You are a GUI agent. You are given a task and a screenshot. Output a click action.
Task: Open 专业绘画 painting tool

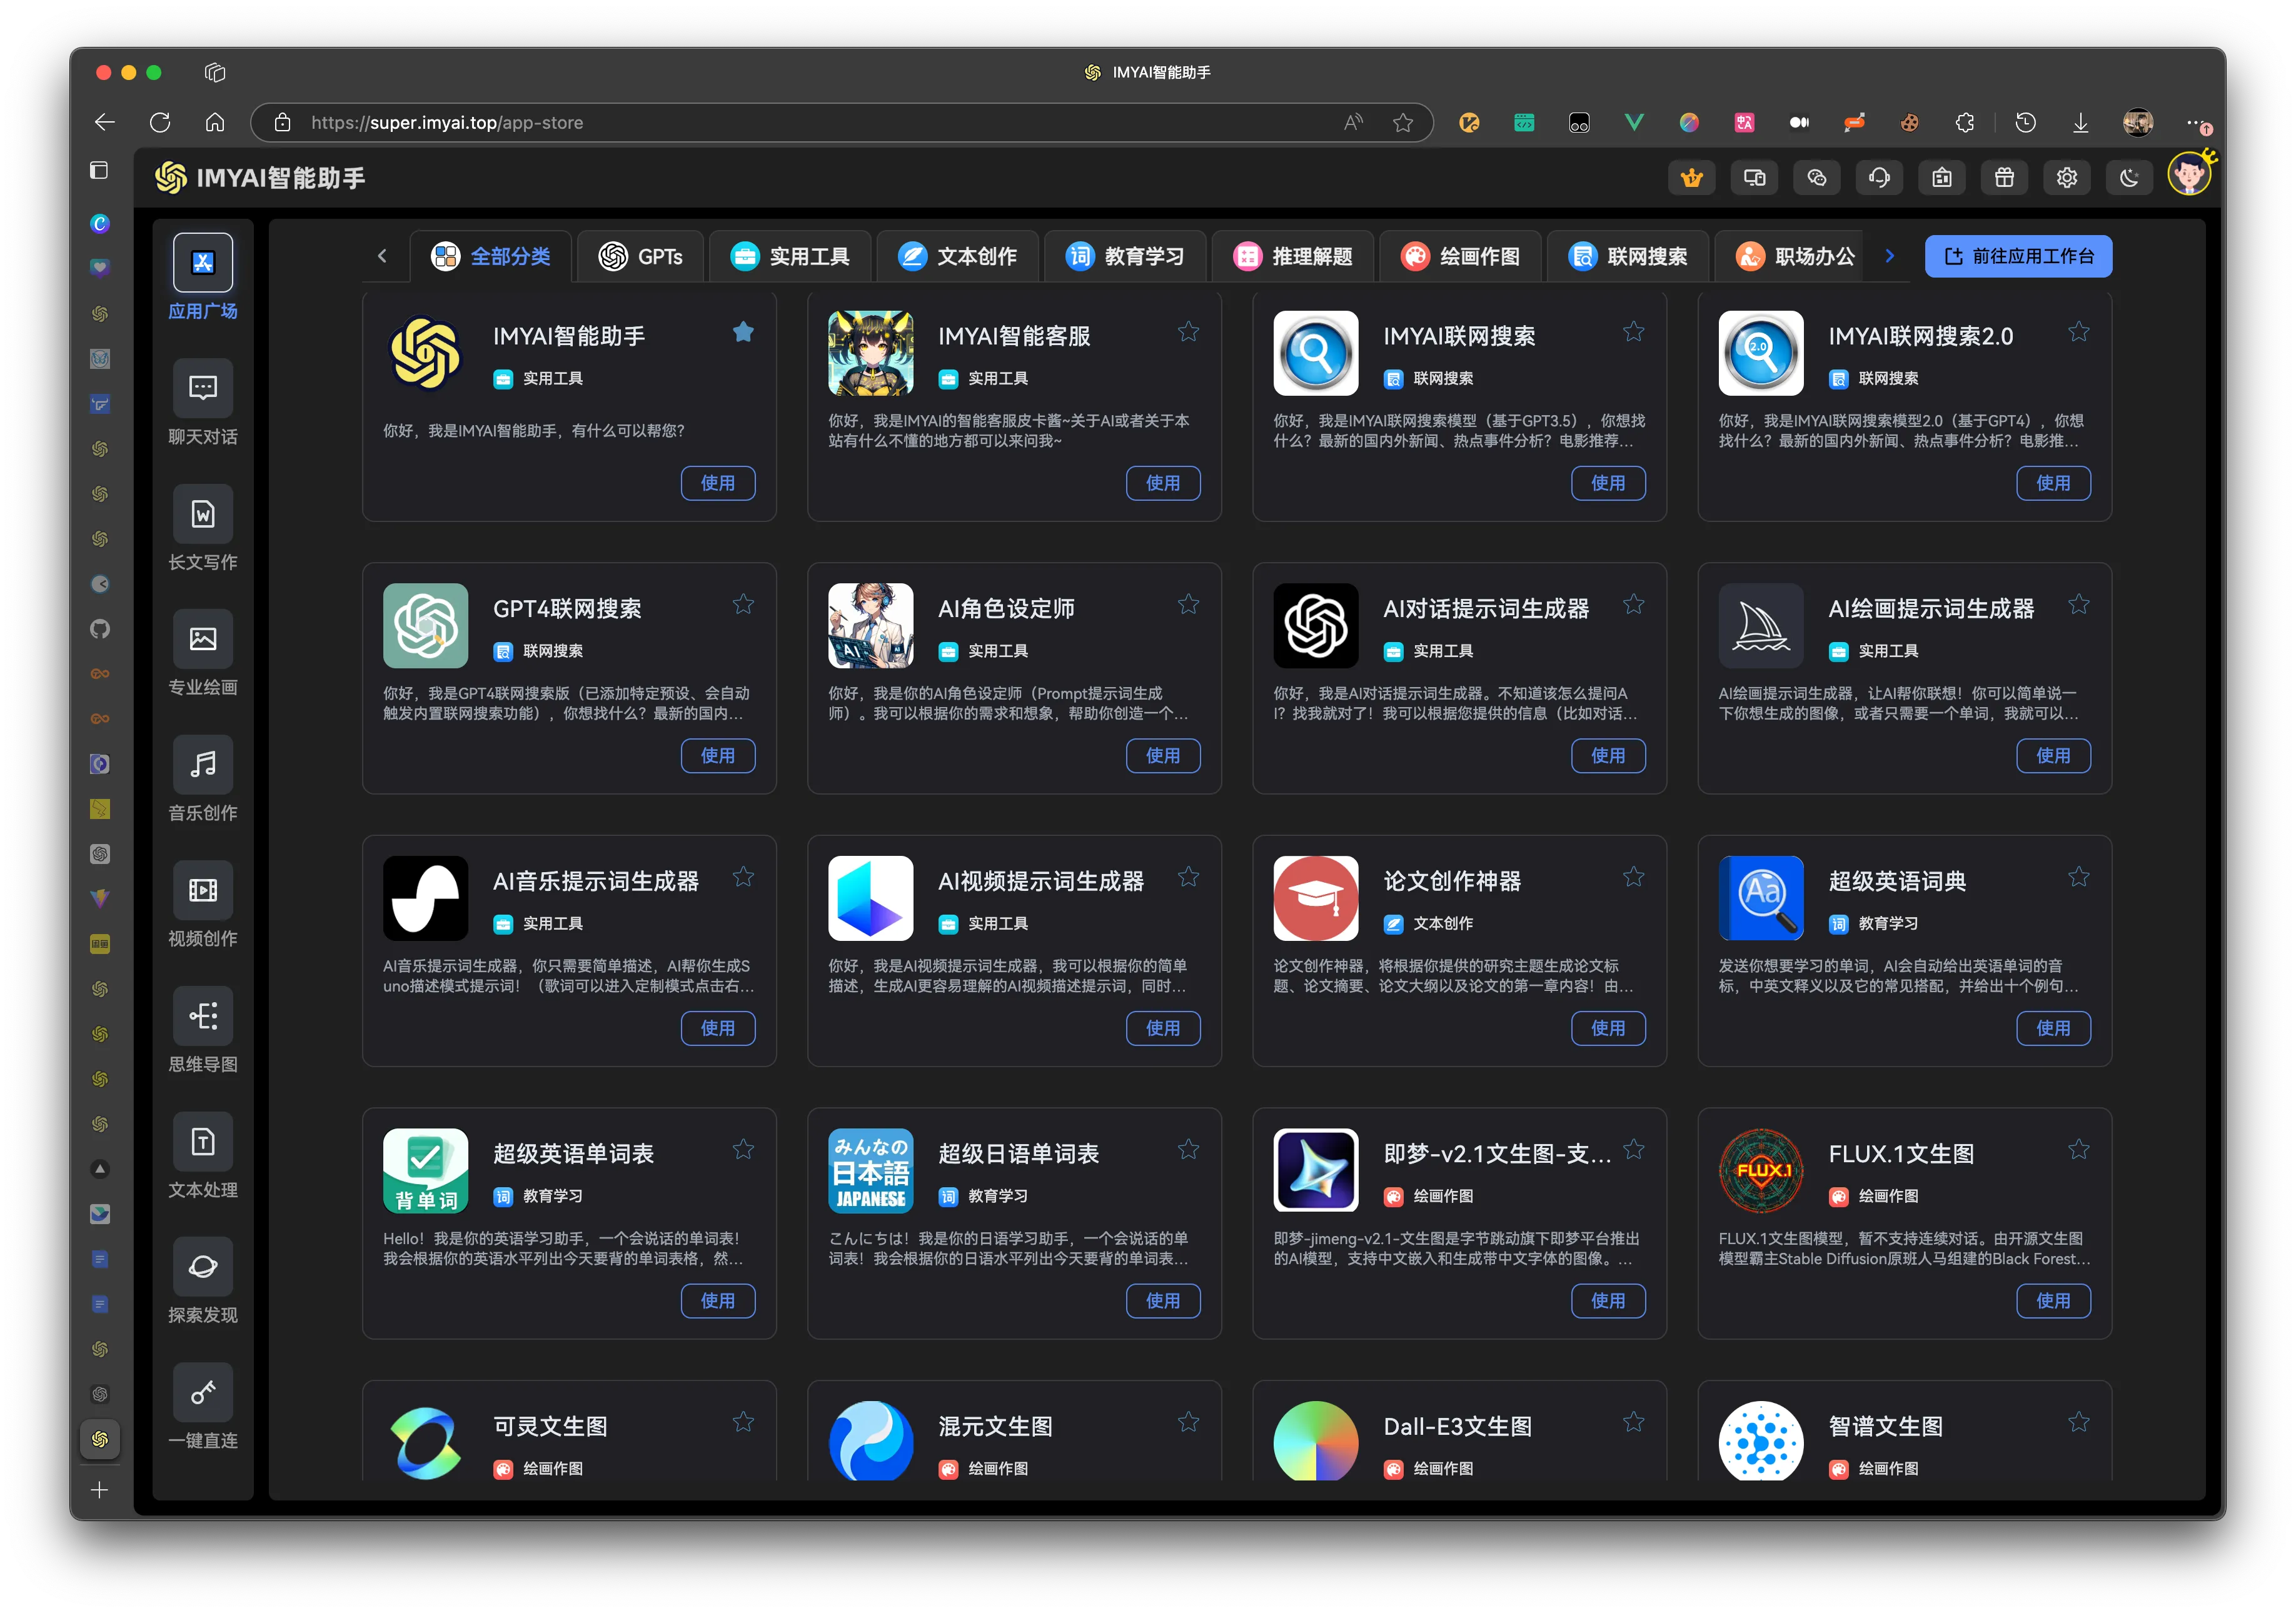203,653
